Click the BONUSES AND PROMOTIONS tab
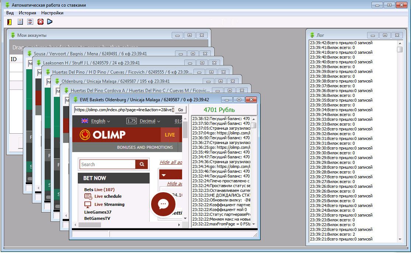This screenshot has width=411, height=253. pyautogui.click(x=145, y=147)
